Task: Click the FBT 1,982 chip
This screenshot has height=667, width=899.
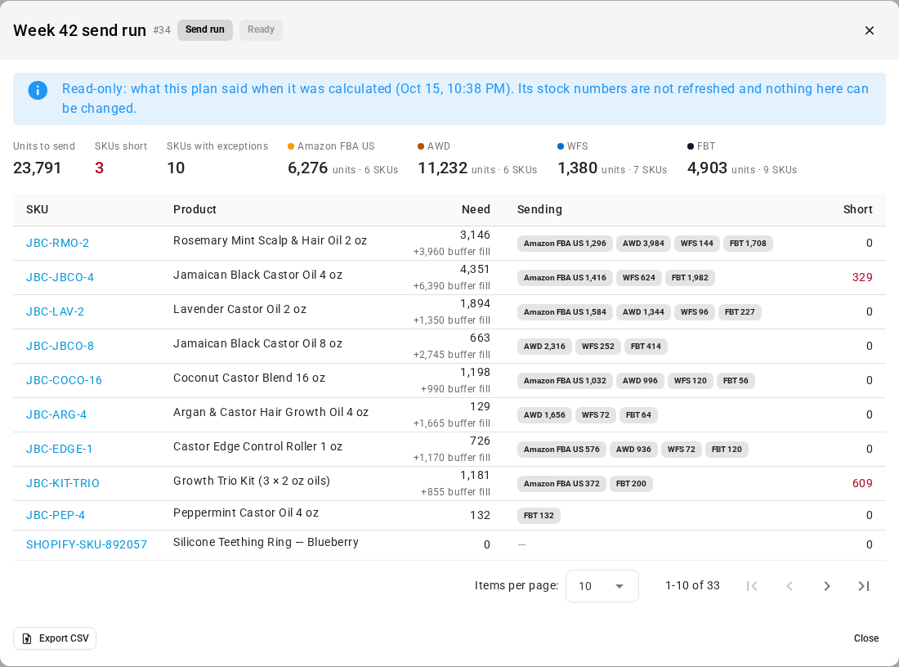Action: coord(690,278)
